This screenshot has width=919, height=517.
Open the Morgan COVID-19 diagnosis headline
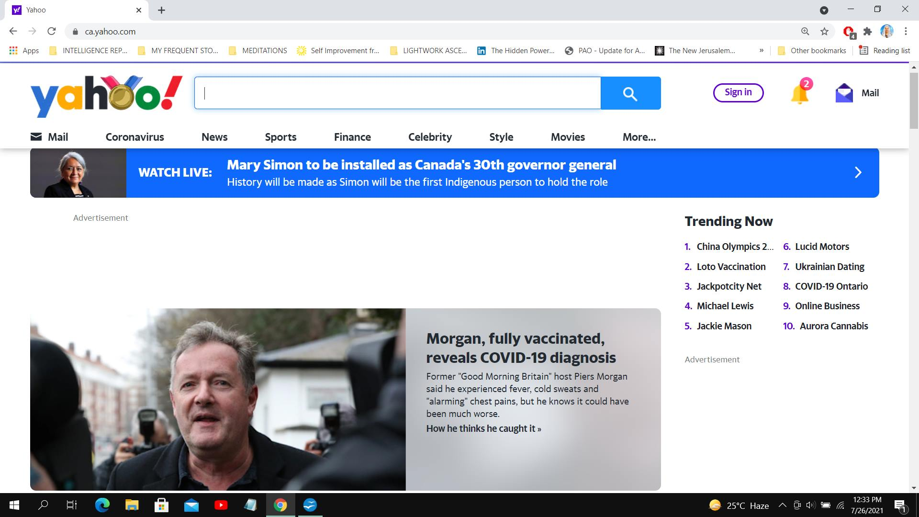(521, 348)
